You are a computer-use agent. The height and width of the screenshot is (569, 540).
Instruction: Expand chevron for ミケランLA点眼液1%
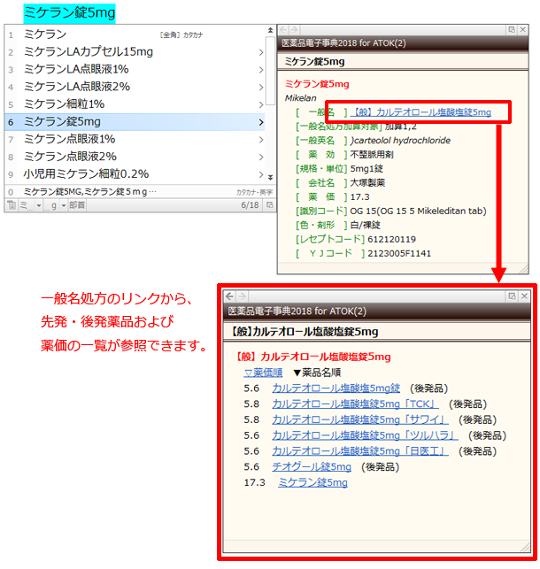click(261, 70)
